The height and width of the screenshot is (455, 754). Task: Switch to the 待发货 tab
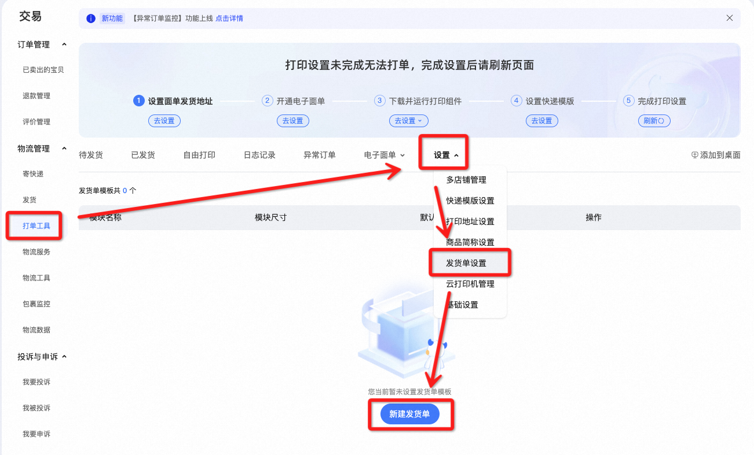pos(91,155)
